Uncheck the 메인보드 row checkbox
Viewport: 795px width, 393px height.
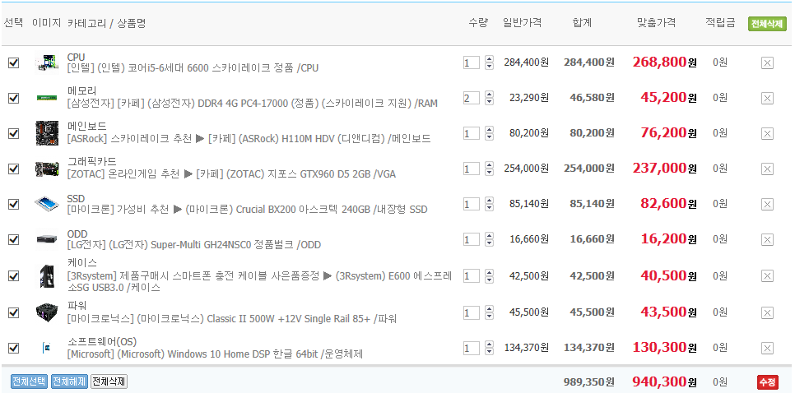coord(14,134)
